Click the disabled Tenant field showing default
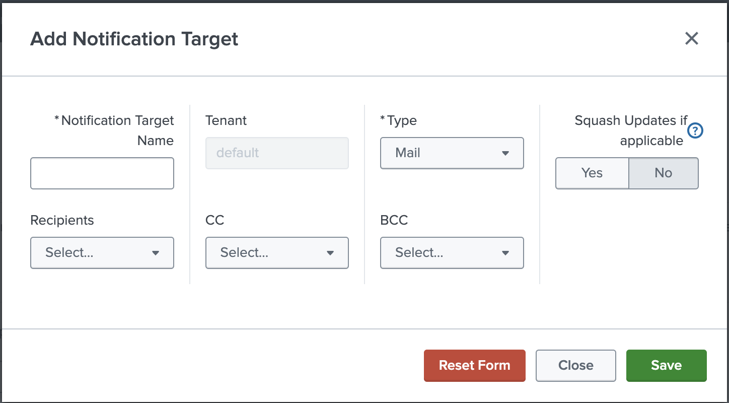729x403 pixels. [277, 153]
